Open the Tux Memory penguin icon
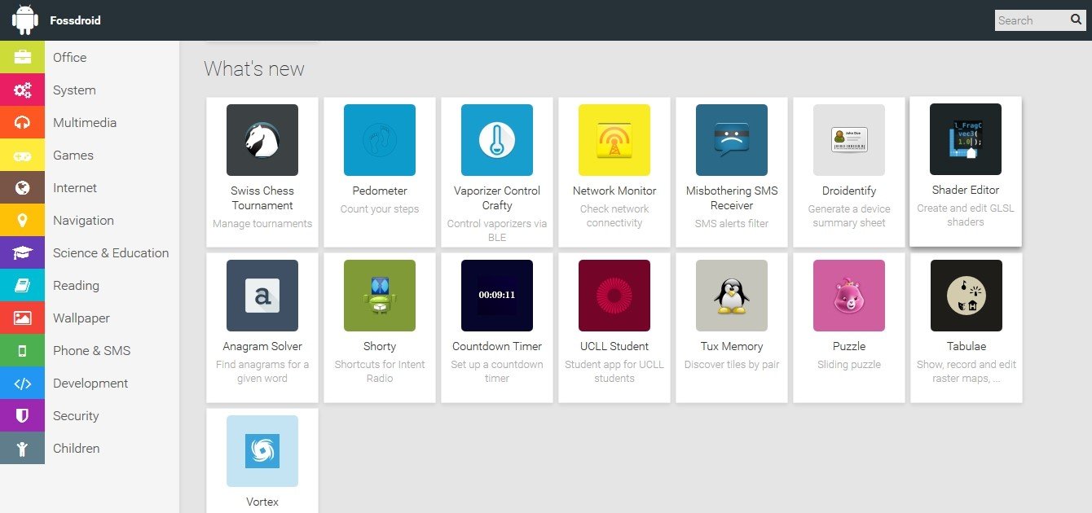This screenshot has width=1092, height=513. click(x=732, y=296)
